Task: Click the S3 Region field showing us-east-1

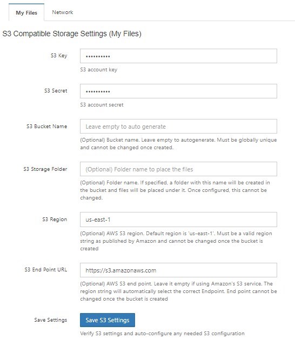Action: 178,220
